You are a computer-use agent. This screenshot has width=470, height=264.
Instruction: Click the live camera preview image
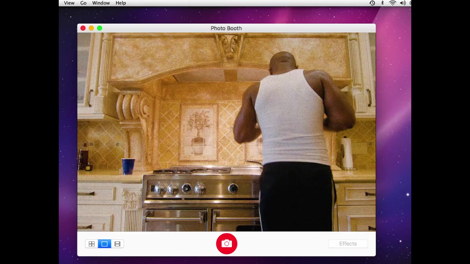coord(227,132)
